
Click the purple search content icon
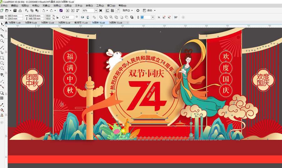(61, 10)
